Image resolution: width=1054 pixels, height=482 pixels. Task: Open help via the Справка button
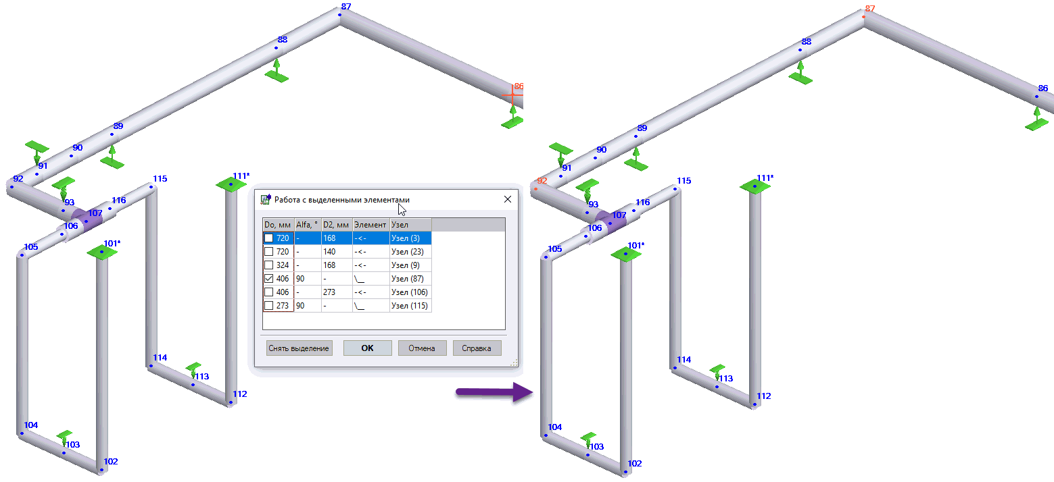(477, 348)
